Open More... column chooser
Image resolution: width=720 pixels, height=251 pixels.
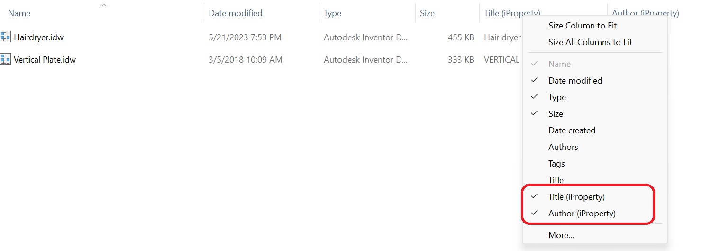(561, 235)
